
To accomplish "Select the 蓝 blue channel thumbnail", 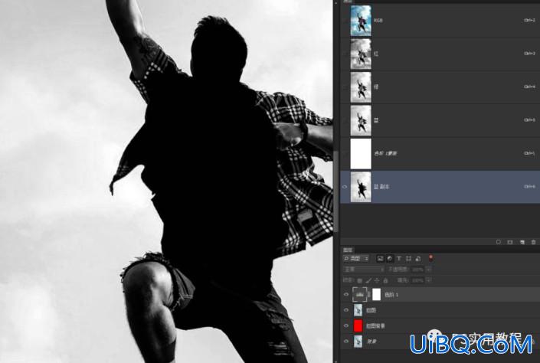I will (x=361, y=120).
